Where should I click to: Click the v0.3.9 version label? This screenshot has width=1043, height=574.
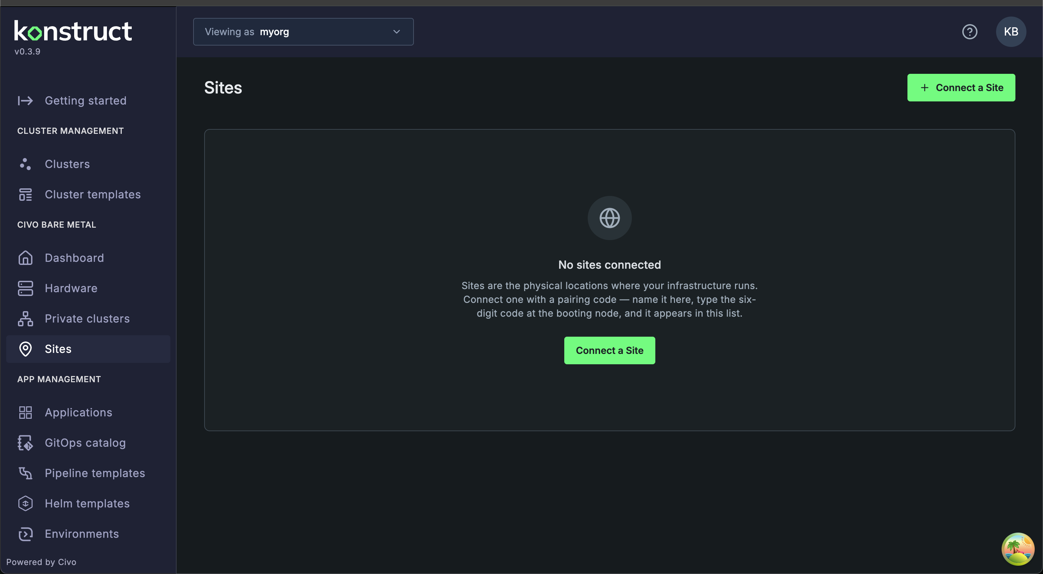coord(27,51)
